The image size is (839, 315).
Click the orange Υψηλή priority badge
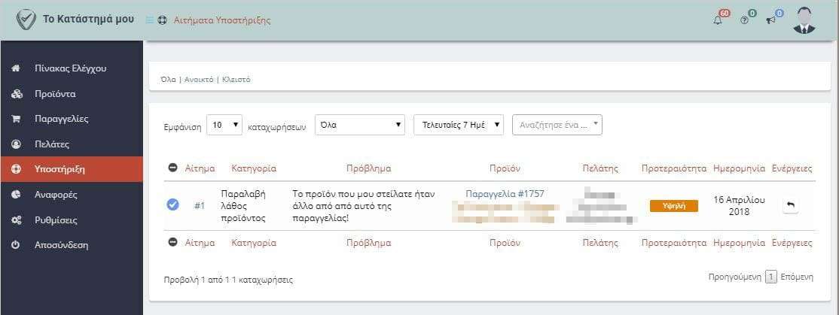tap(673, 206)
